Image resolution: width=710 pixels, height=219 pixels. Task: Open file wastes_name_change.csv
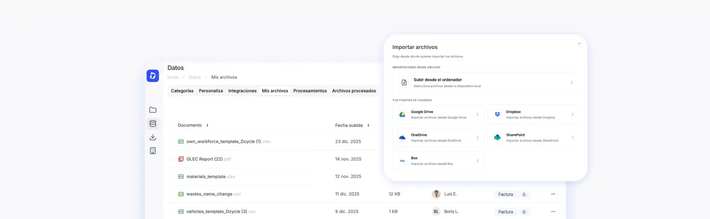click(214, 194)
